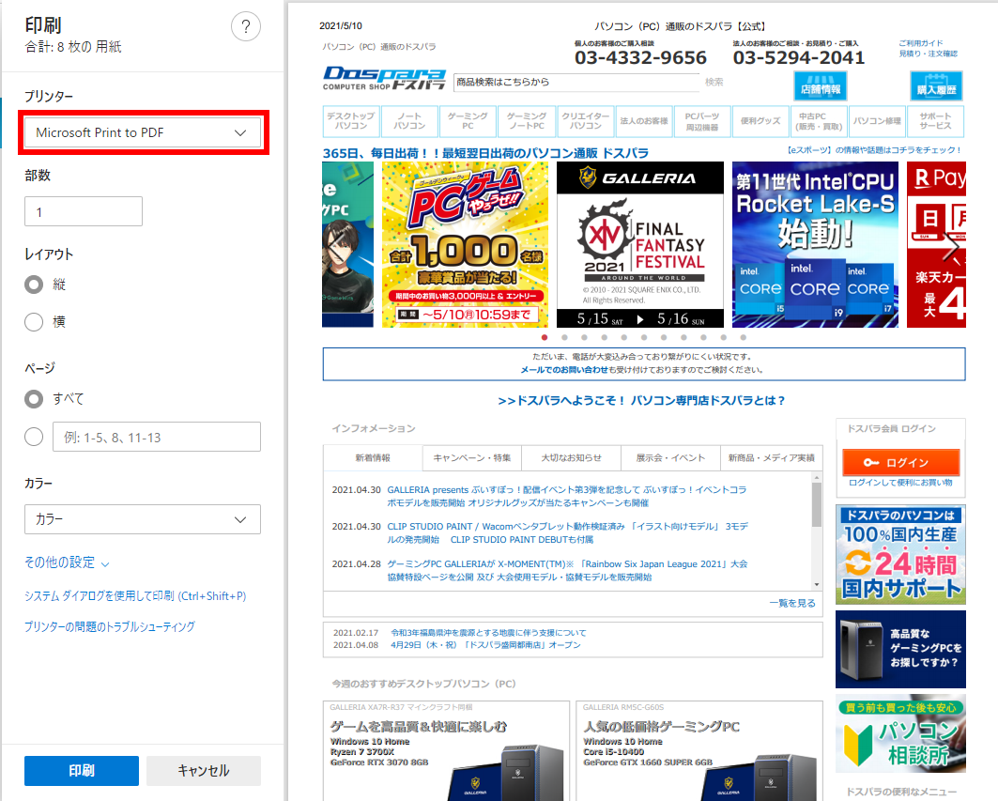
Task: Click the news list scroll-up arrow
Action: [817, 478]
